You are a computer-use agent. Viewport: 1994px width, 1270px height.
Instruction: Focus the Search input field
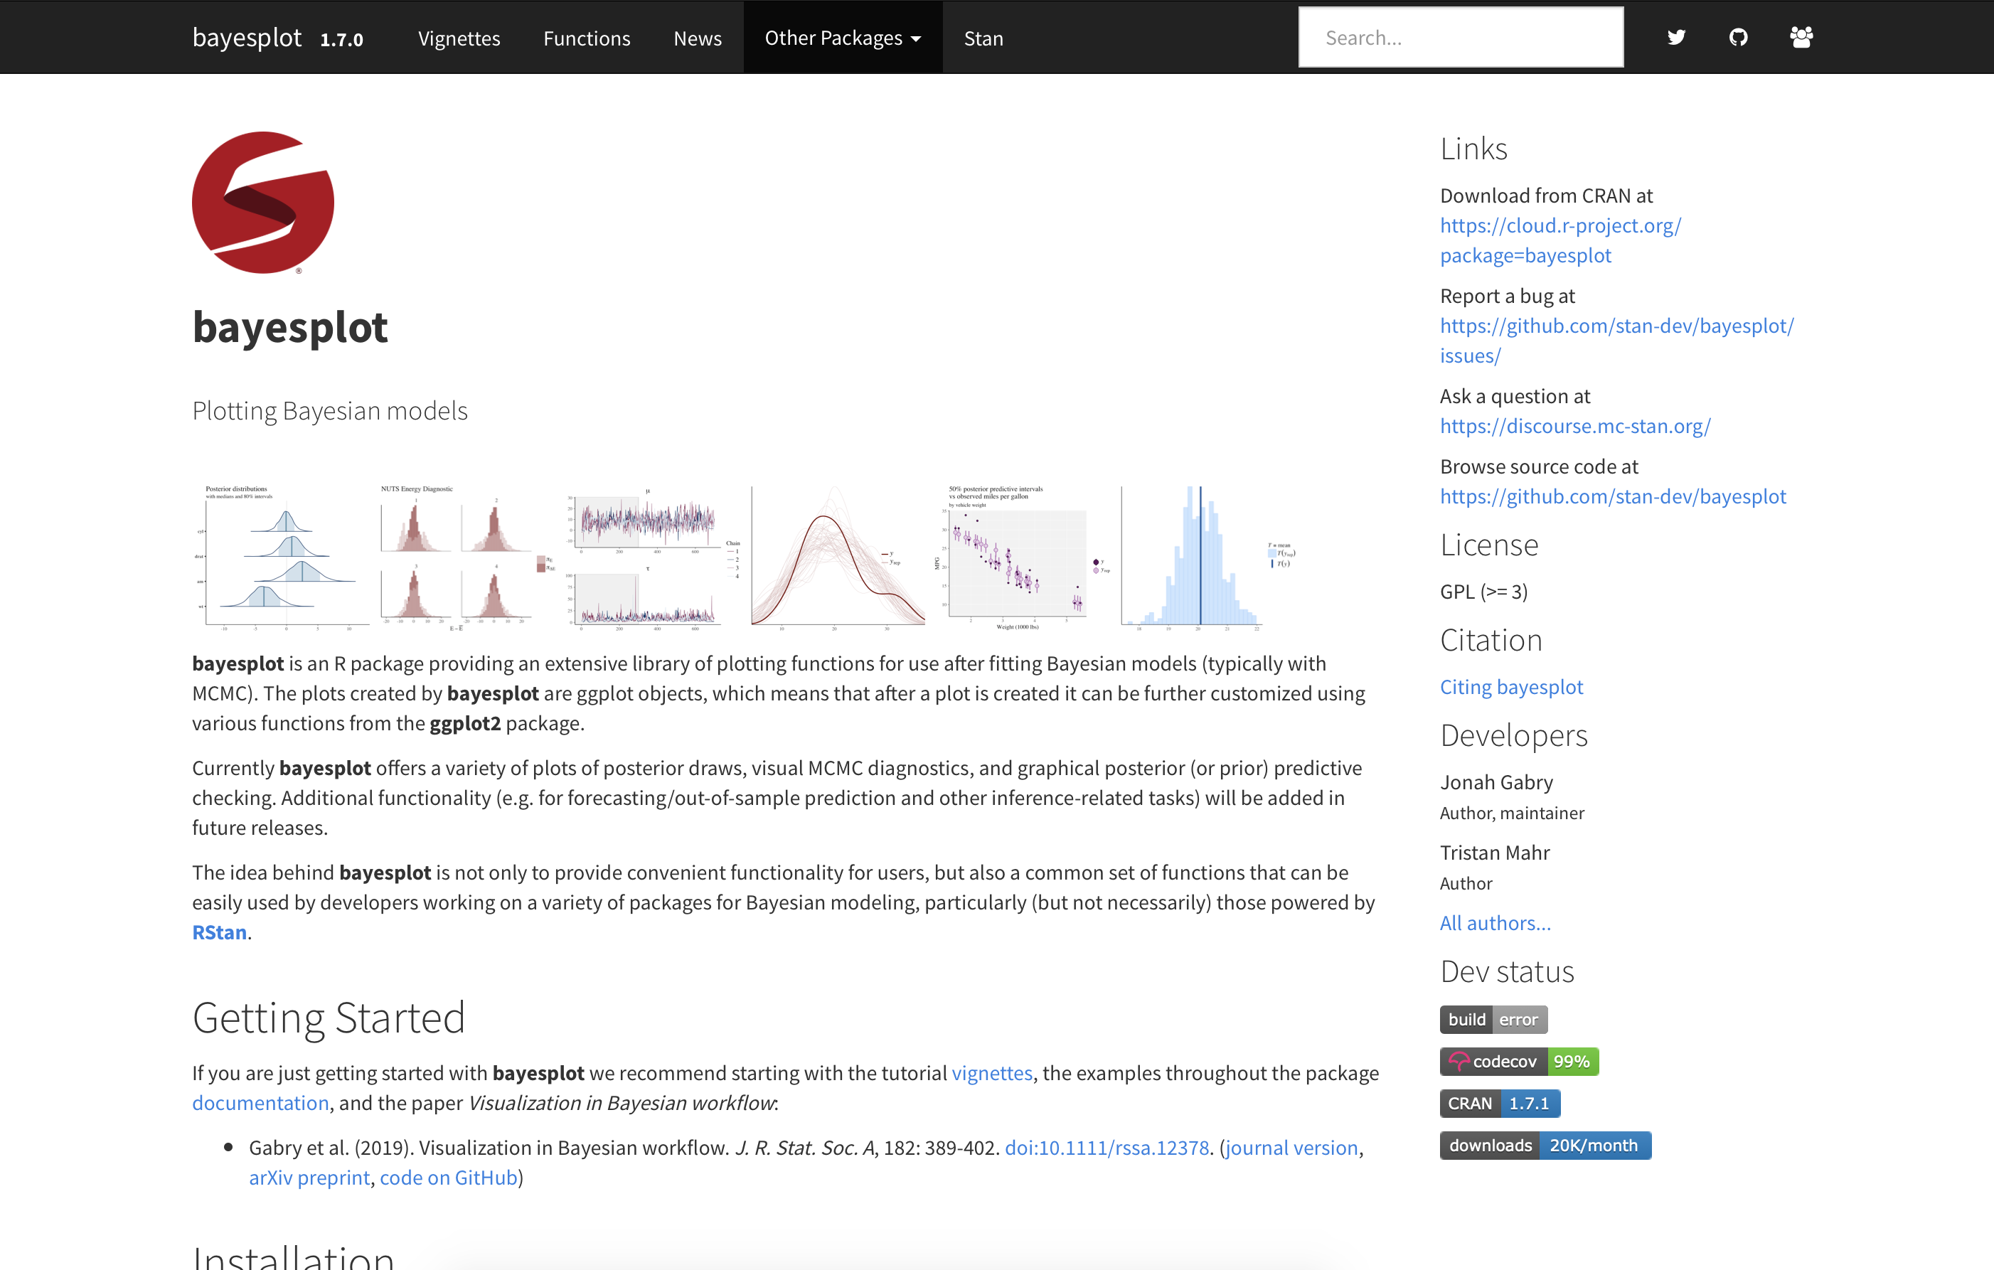click(1461, 37)
